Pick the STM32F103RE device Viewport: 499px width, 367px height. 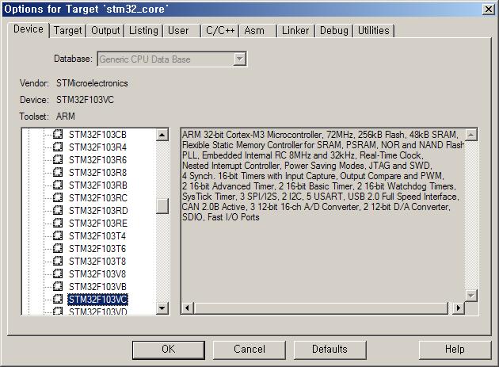click(x=98, y=224)
